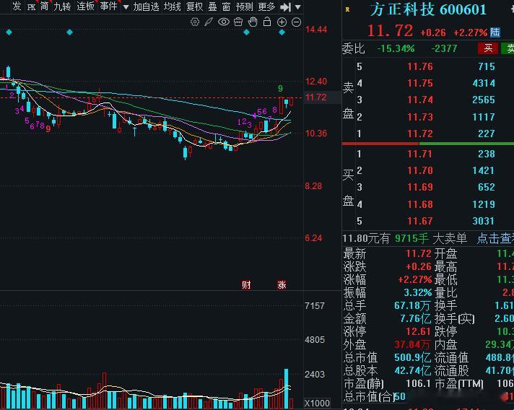Screen dimensions: 514x410
Task: Click the 陆 badge next to +2.27%
Action: click(x=495, y=32)
